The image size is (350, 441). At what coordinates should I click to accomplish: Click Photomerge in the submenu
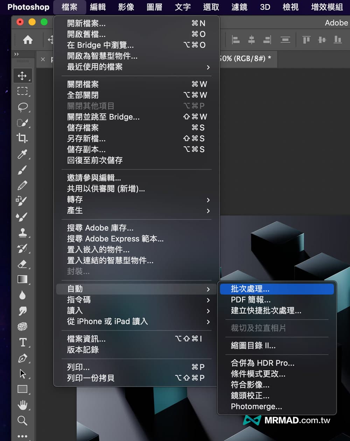(x=257, y=407)
